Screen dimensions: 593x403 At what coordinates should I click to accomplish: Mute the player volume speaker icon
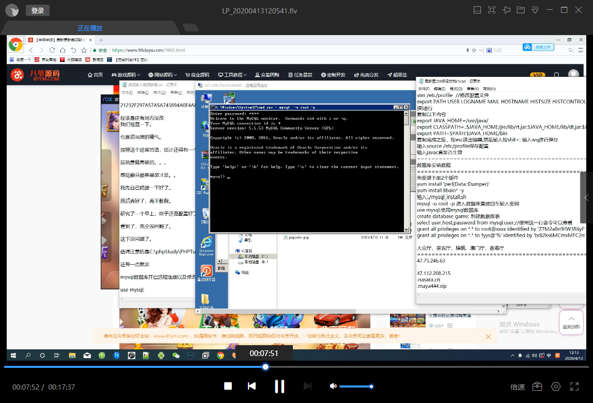333,386
